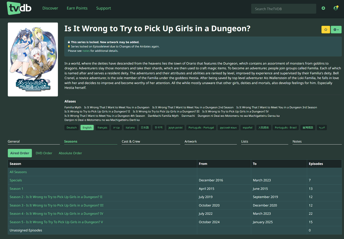Image resolution: width=344 pixels, height=239 pixels.
Task: Open the user account profile icon
Action: pyautogui.click(x=336, y=8)
